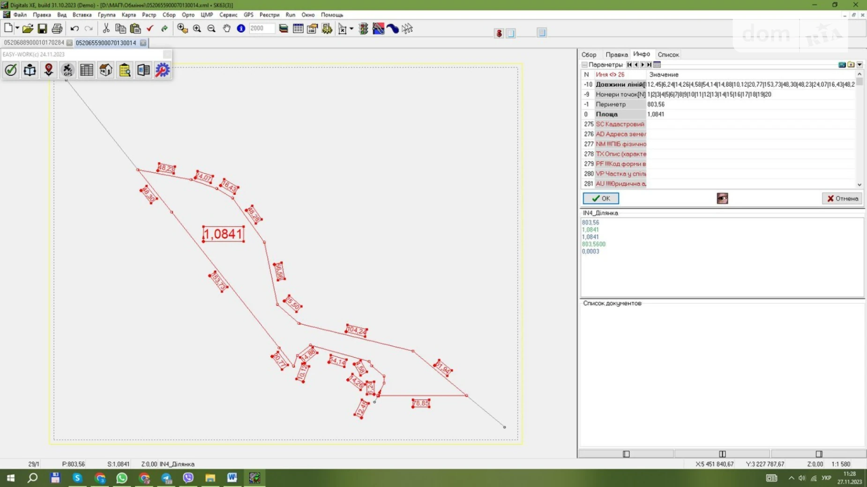Open the Карта menu

point(128,15)
